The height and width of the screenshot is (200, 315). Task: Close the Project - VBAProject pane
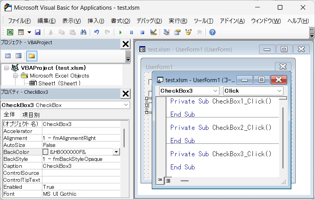tap(125, 44)
